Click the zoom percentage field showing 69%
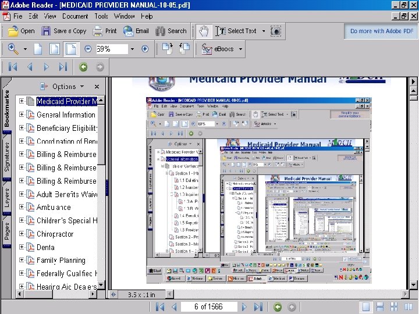The image size is (419, 314). pos(112,49)
